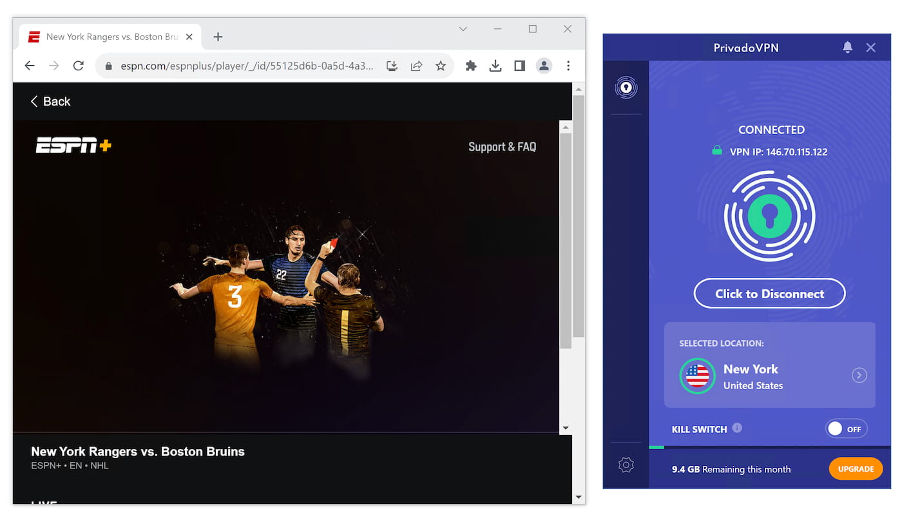Click the ESPN+ logo

coord(73,146)
